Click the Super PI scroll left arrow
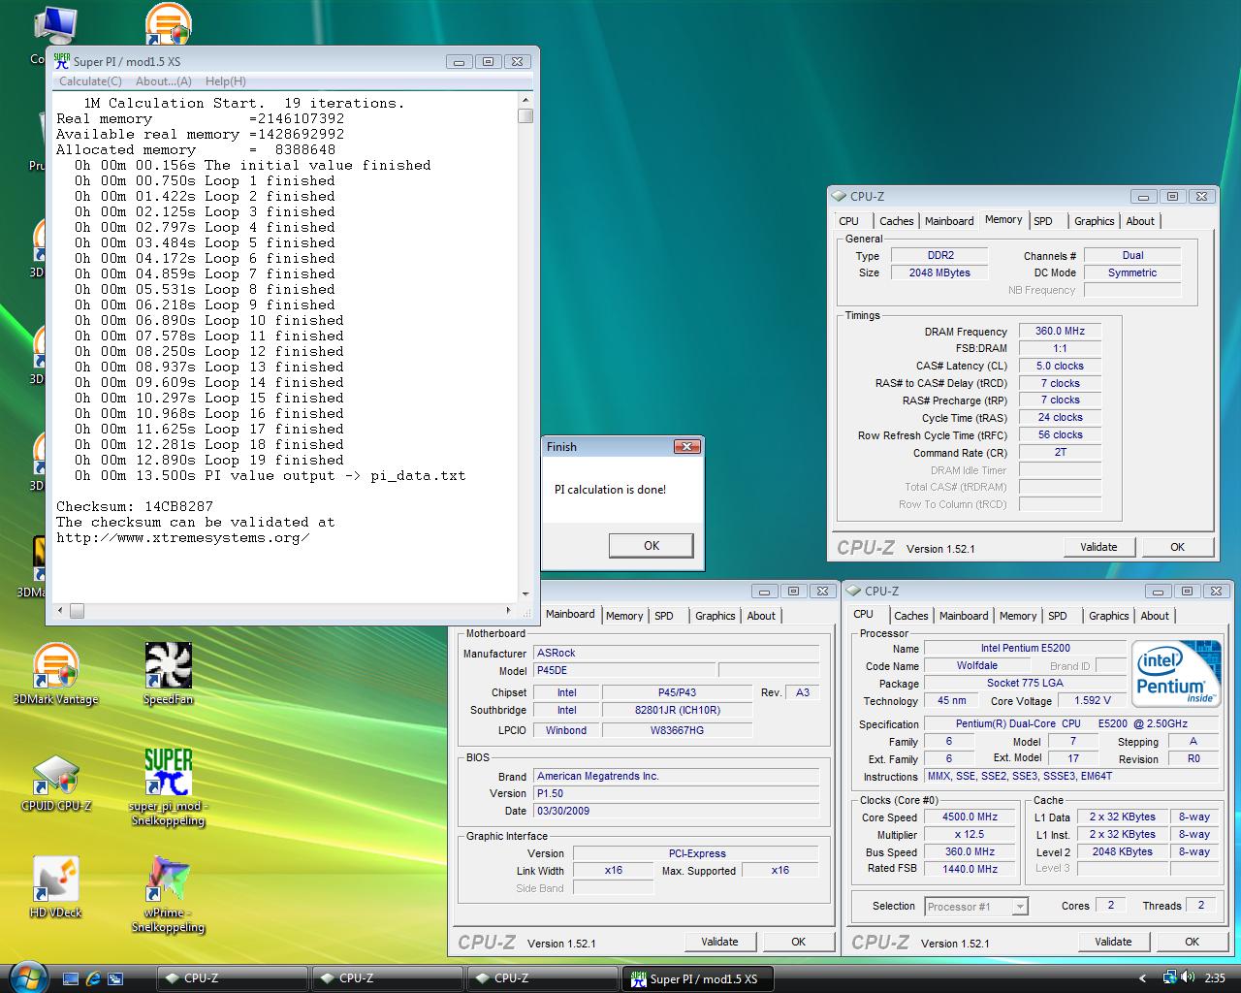This screenshot has height=993, width=1241. click(60, 611)
